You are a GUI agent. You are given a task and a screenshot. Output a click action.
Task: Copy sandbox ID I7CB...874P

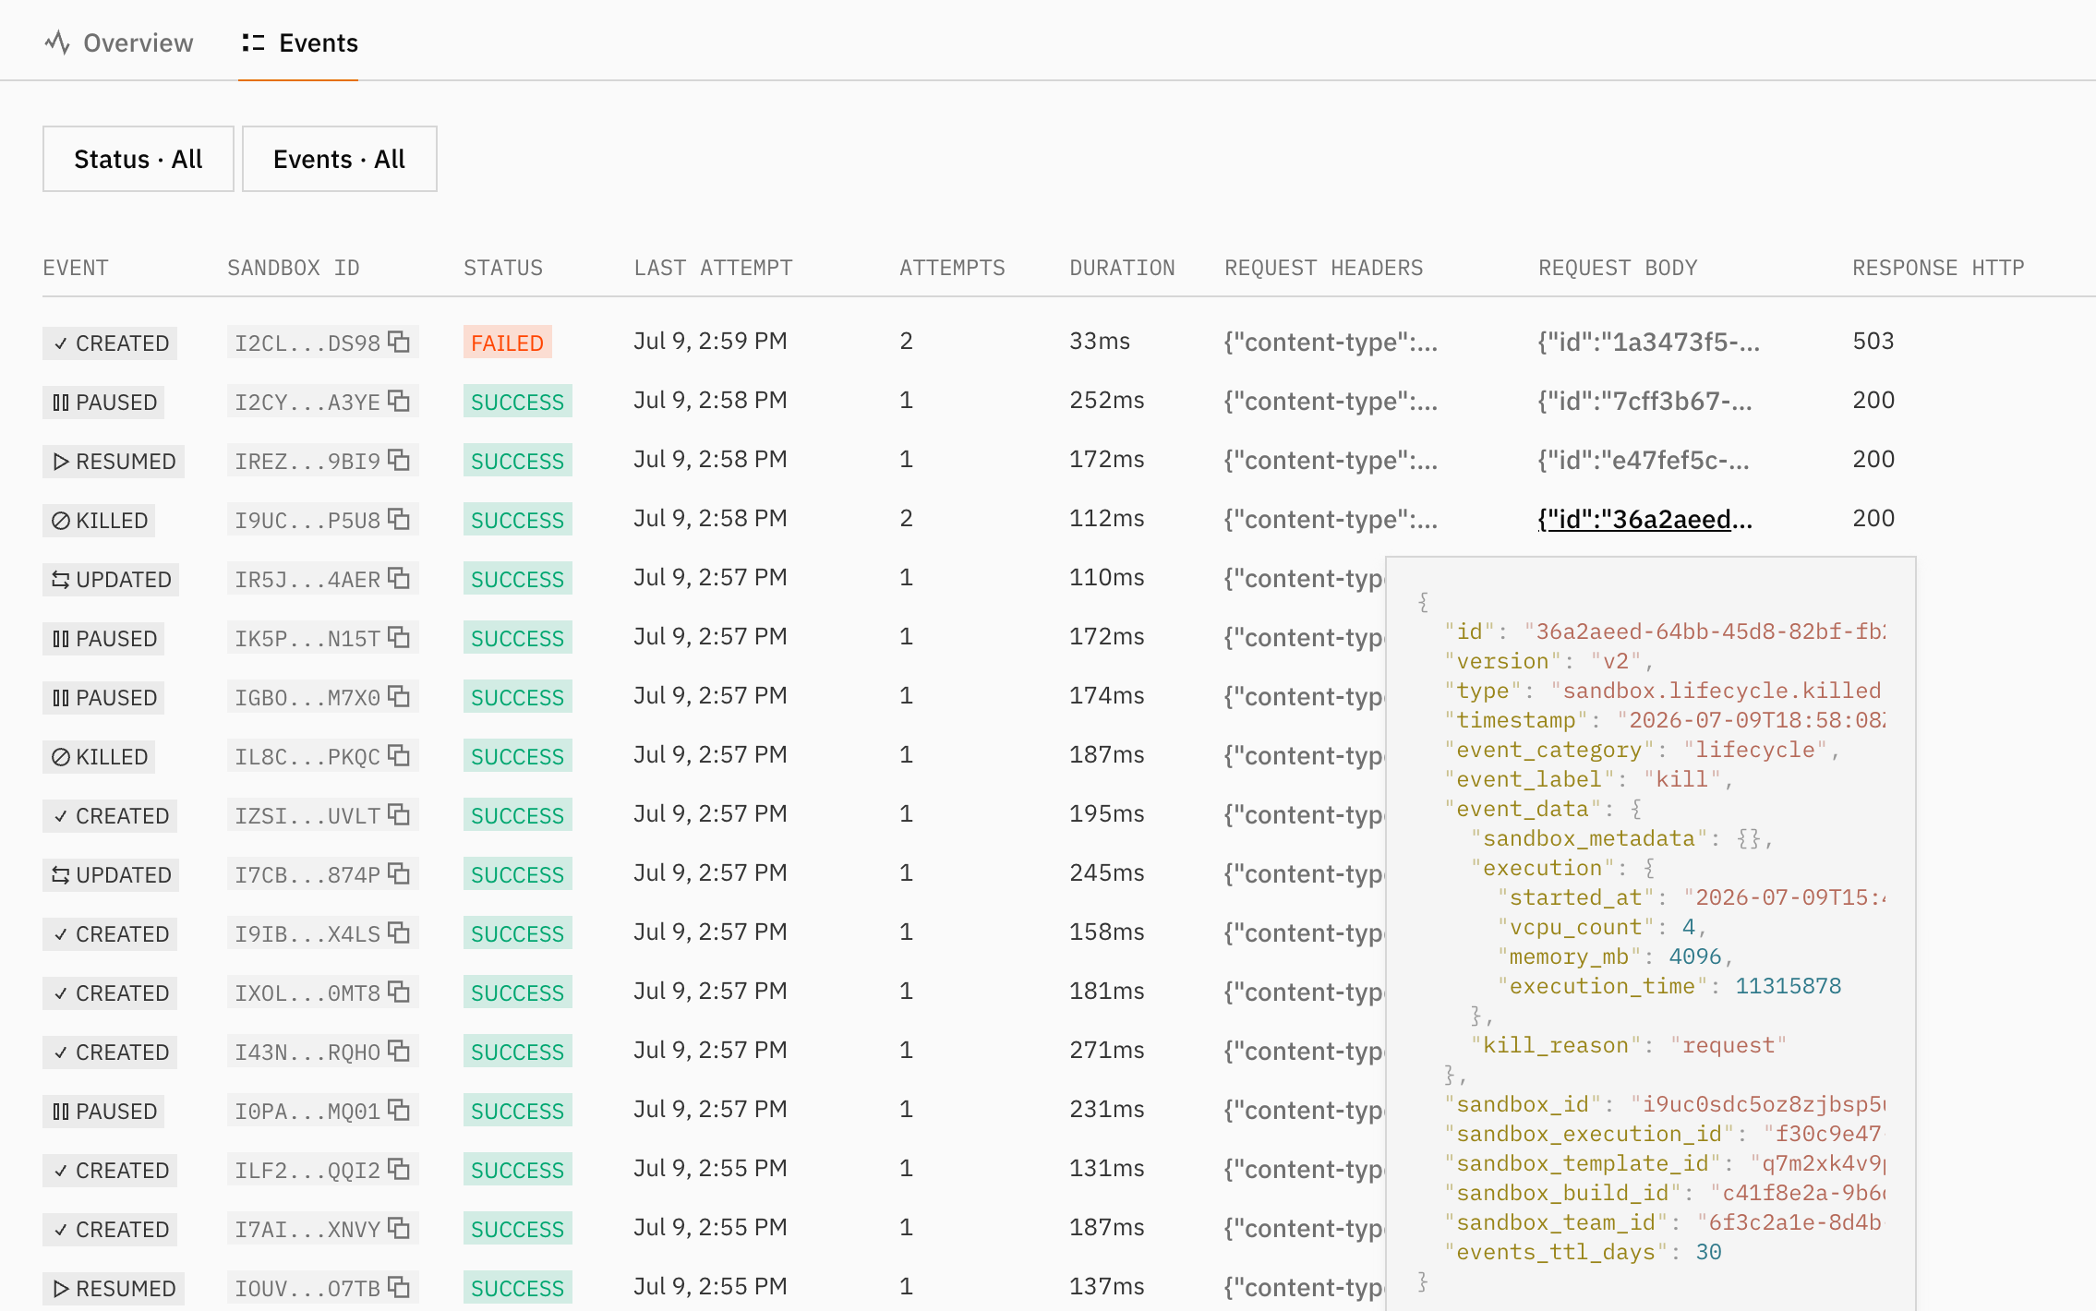tap(399, 873)
